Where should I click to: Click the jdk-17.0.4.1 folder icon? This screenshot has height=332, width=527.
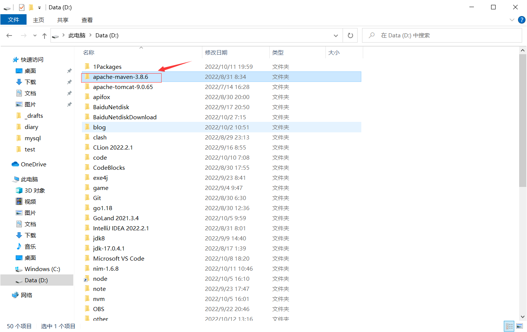pyautogui.click(x=87, y=248)
